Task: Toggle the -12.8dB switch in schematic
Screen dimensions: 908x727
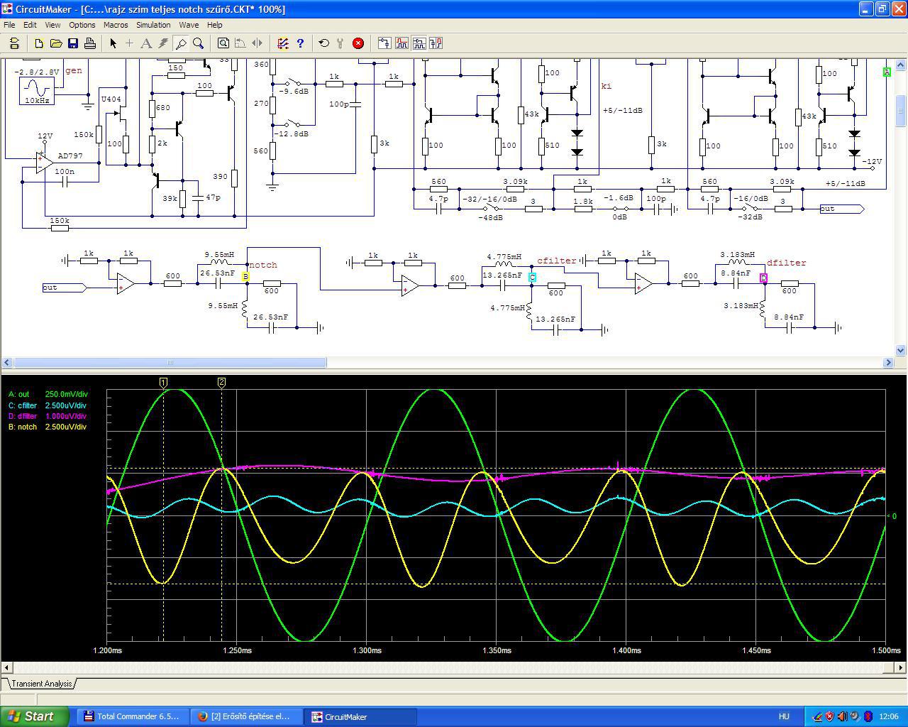Action: [292, 125]
